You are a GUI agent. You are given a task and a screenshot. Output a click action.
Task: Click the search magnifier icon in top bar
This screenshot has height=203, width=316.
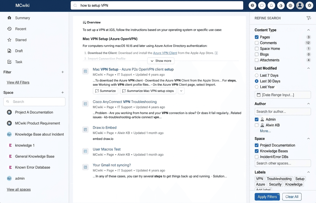click(75, 5)
